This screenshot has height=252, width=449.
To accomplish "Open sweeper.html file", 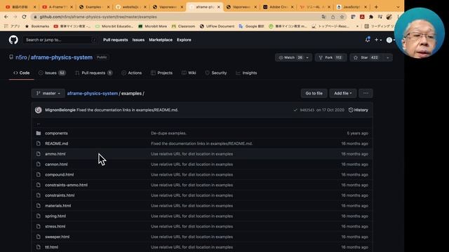I will tap(57, 237).
